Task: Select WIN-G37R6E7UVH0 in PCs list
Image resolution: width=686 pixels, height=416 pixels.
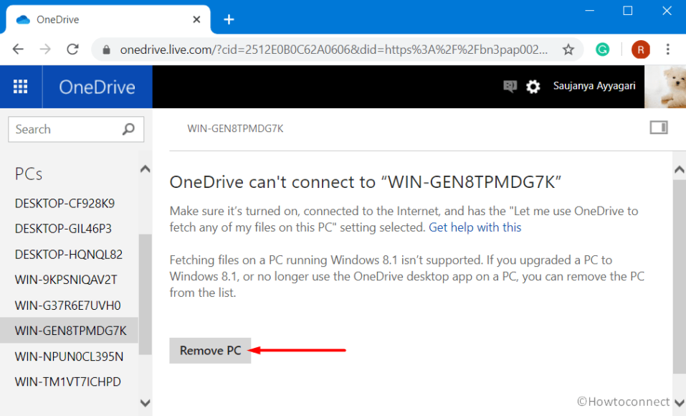Action: (x=68, y=306)
